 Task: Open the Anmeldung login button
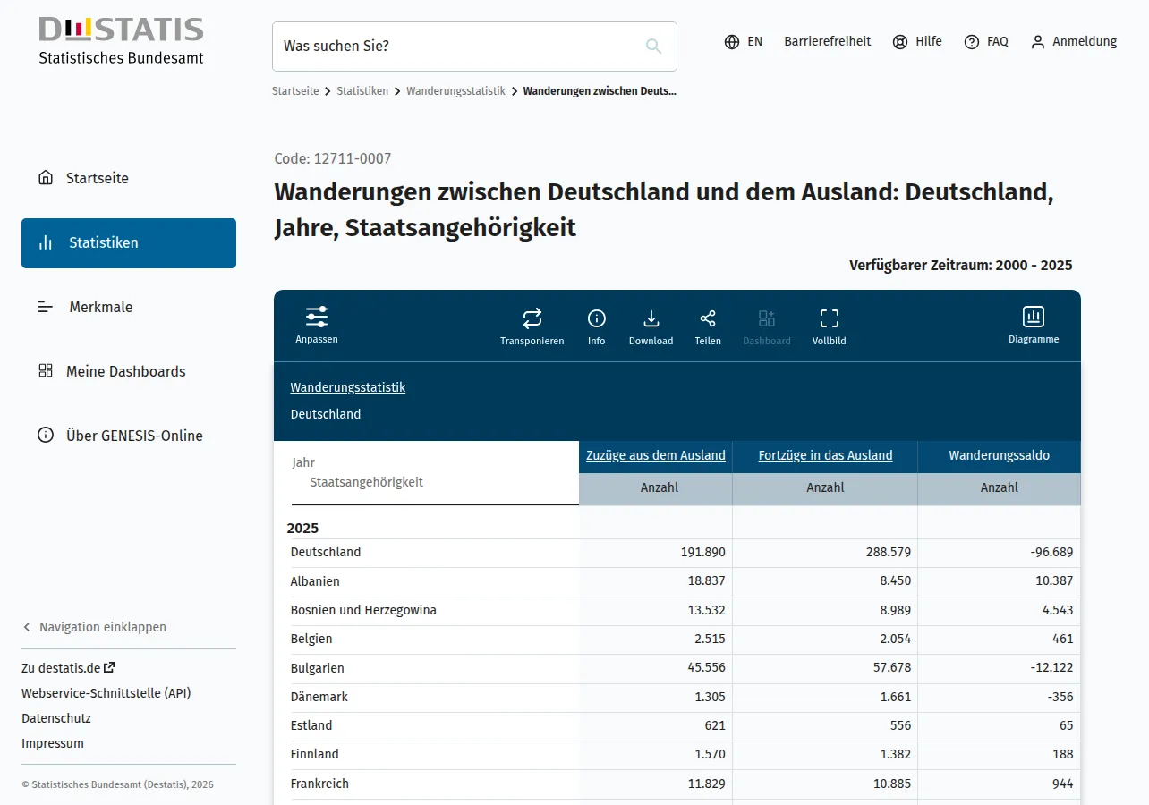pos(1074,41)
